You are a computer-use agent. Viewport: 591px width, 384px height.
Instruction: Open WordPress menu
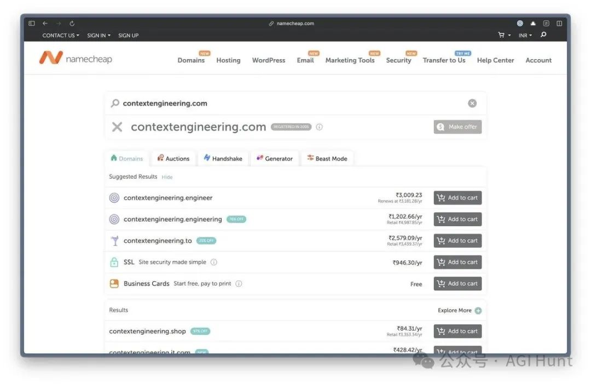click(x=269, y=60)
